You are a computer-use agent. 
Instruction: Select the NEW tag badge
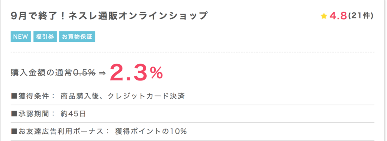coord(21,37)
